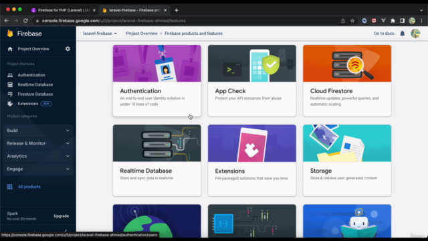Viewport: 428px width, 241px height.
Task: Open Extensions in sidebar shortcuts
Action: 28,104
